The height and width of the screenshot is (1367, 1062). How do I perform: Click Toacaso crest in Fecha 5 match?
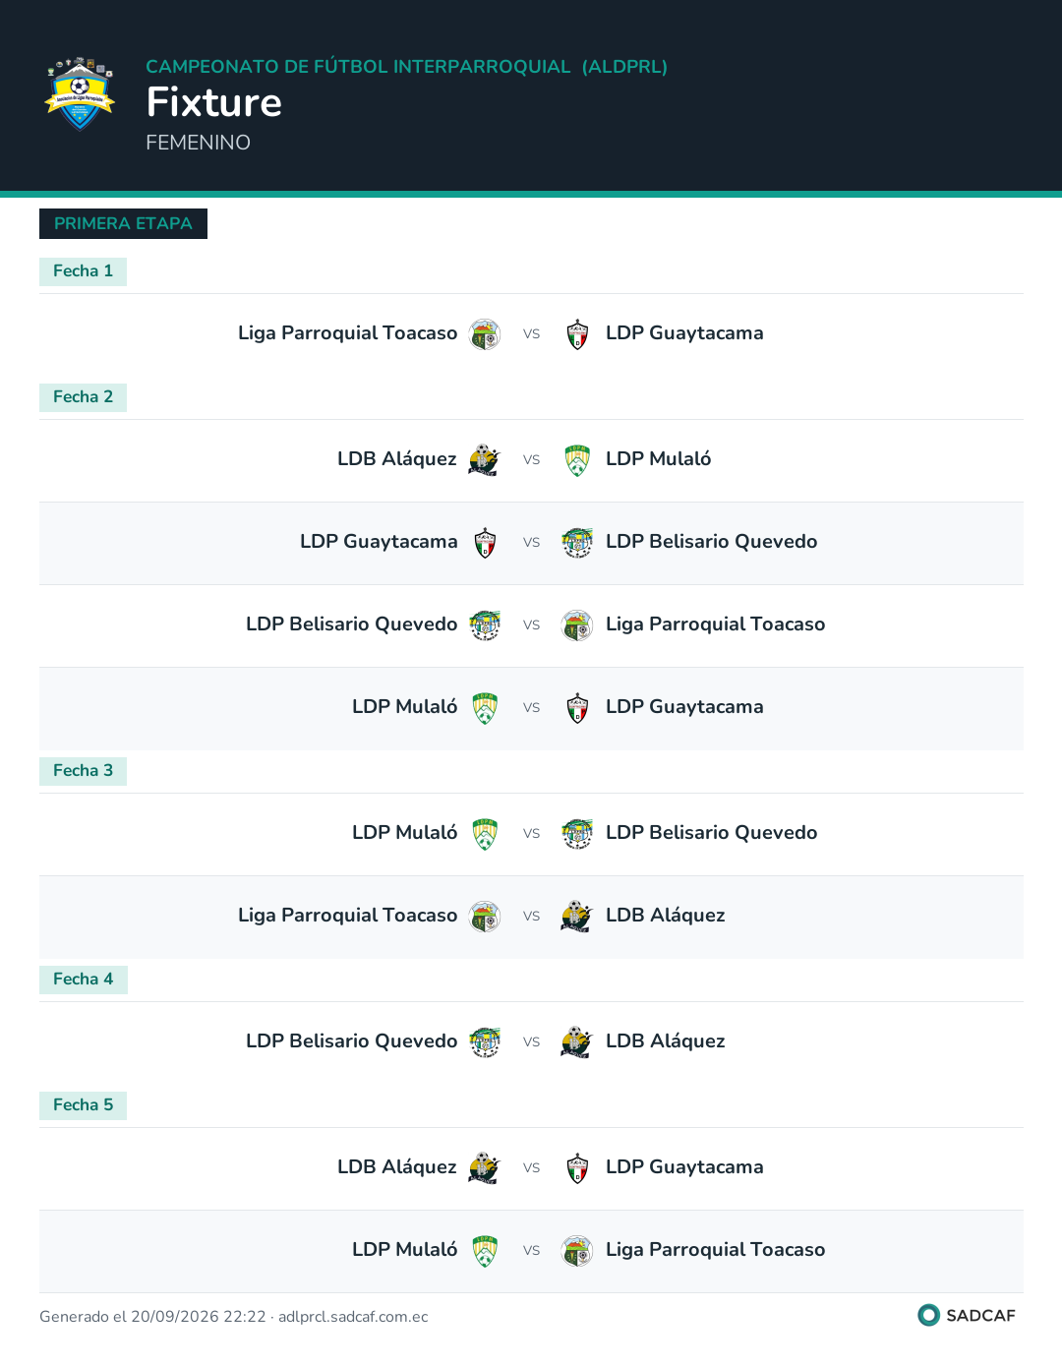[577, 1251]
